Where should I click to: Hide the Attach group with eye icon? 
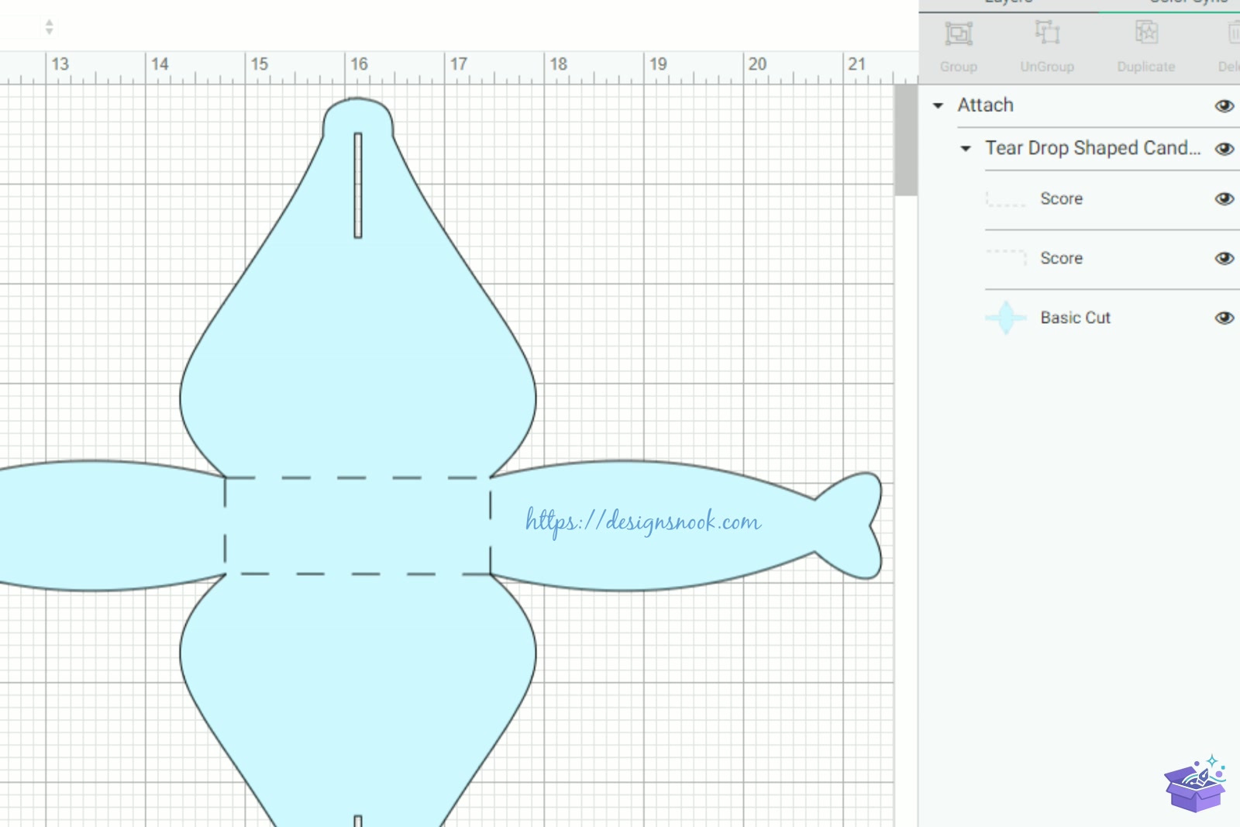[x=1224, y=105]
